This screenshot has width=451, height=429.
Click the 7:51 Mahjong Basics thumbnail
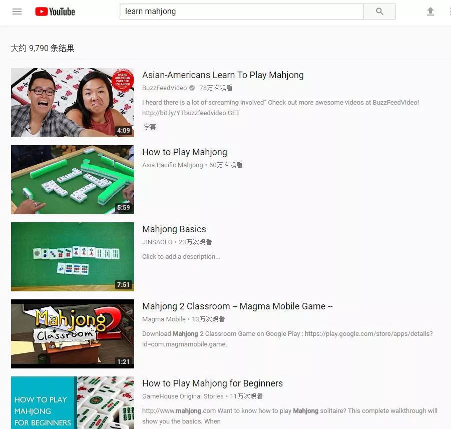click(73, 257)
